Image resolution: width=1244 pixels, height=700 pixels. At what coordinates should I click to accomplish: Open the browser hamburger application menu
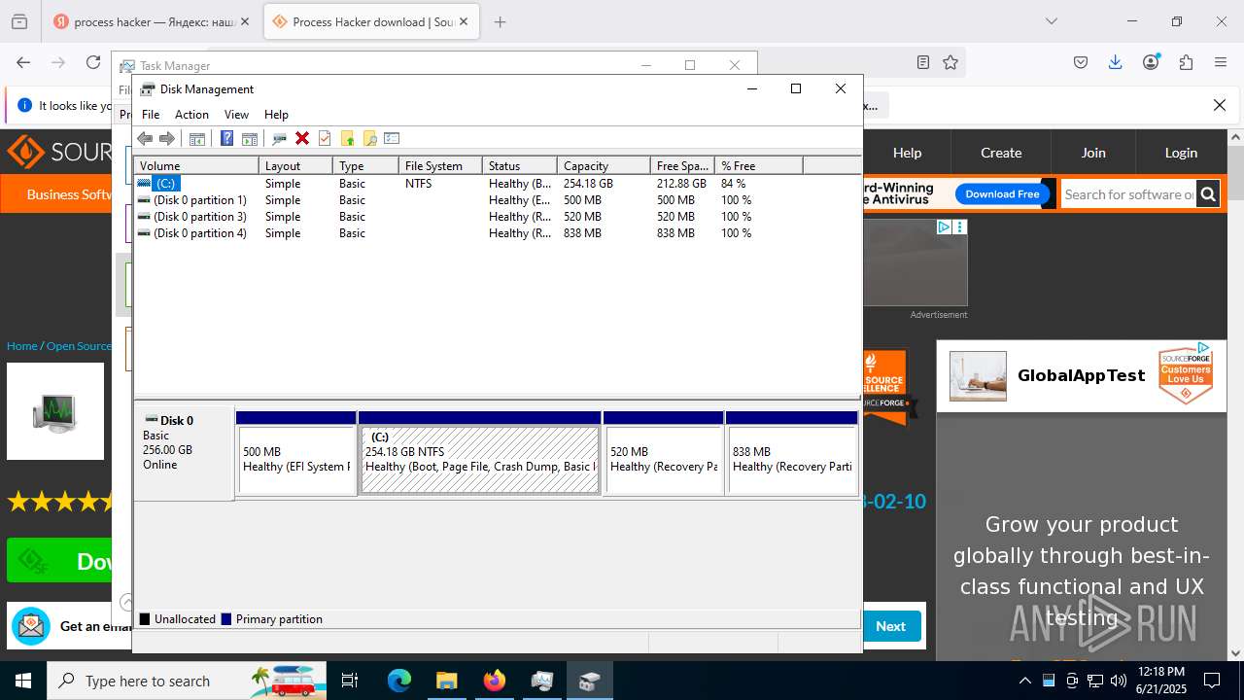(1221, 62)
